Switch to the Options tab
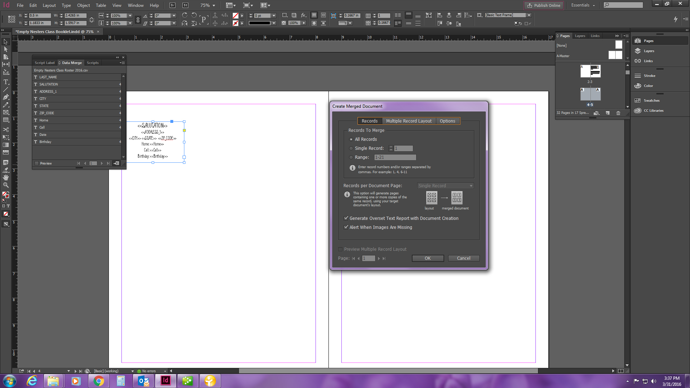This screenshot has width=690, height=388. (x=447, y=121)
